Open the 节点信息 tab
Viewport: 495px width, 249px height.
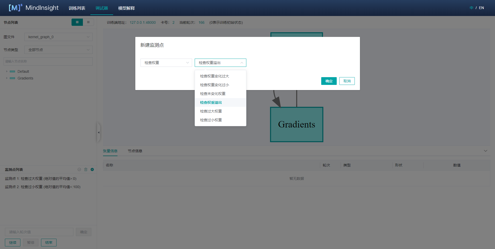point(135,151)
